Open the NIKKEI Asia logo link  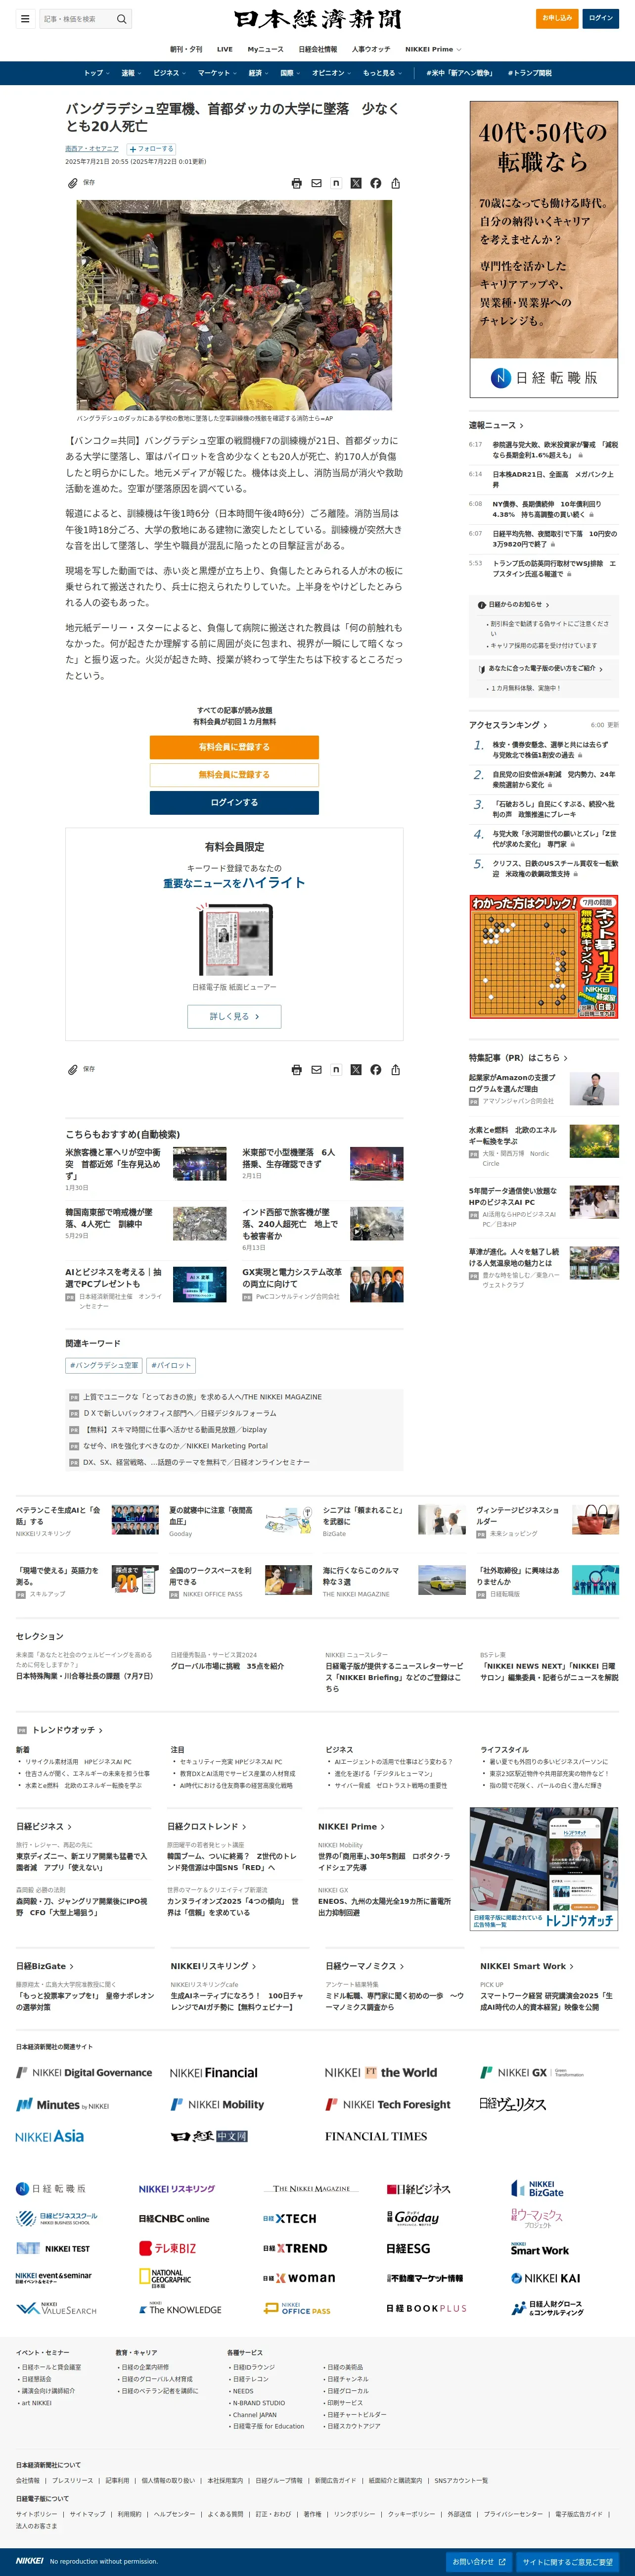click(x=50, y=2136)
